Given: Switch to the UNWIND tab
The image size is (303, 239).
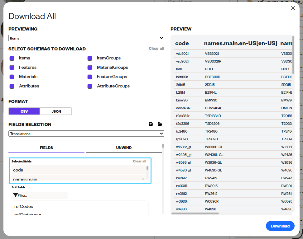Looking at the screenshot, I should pos(124,148).
